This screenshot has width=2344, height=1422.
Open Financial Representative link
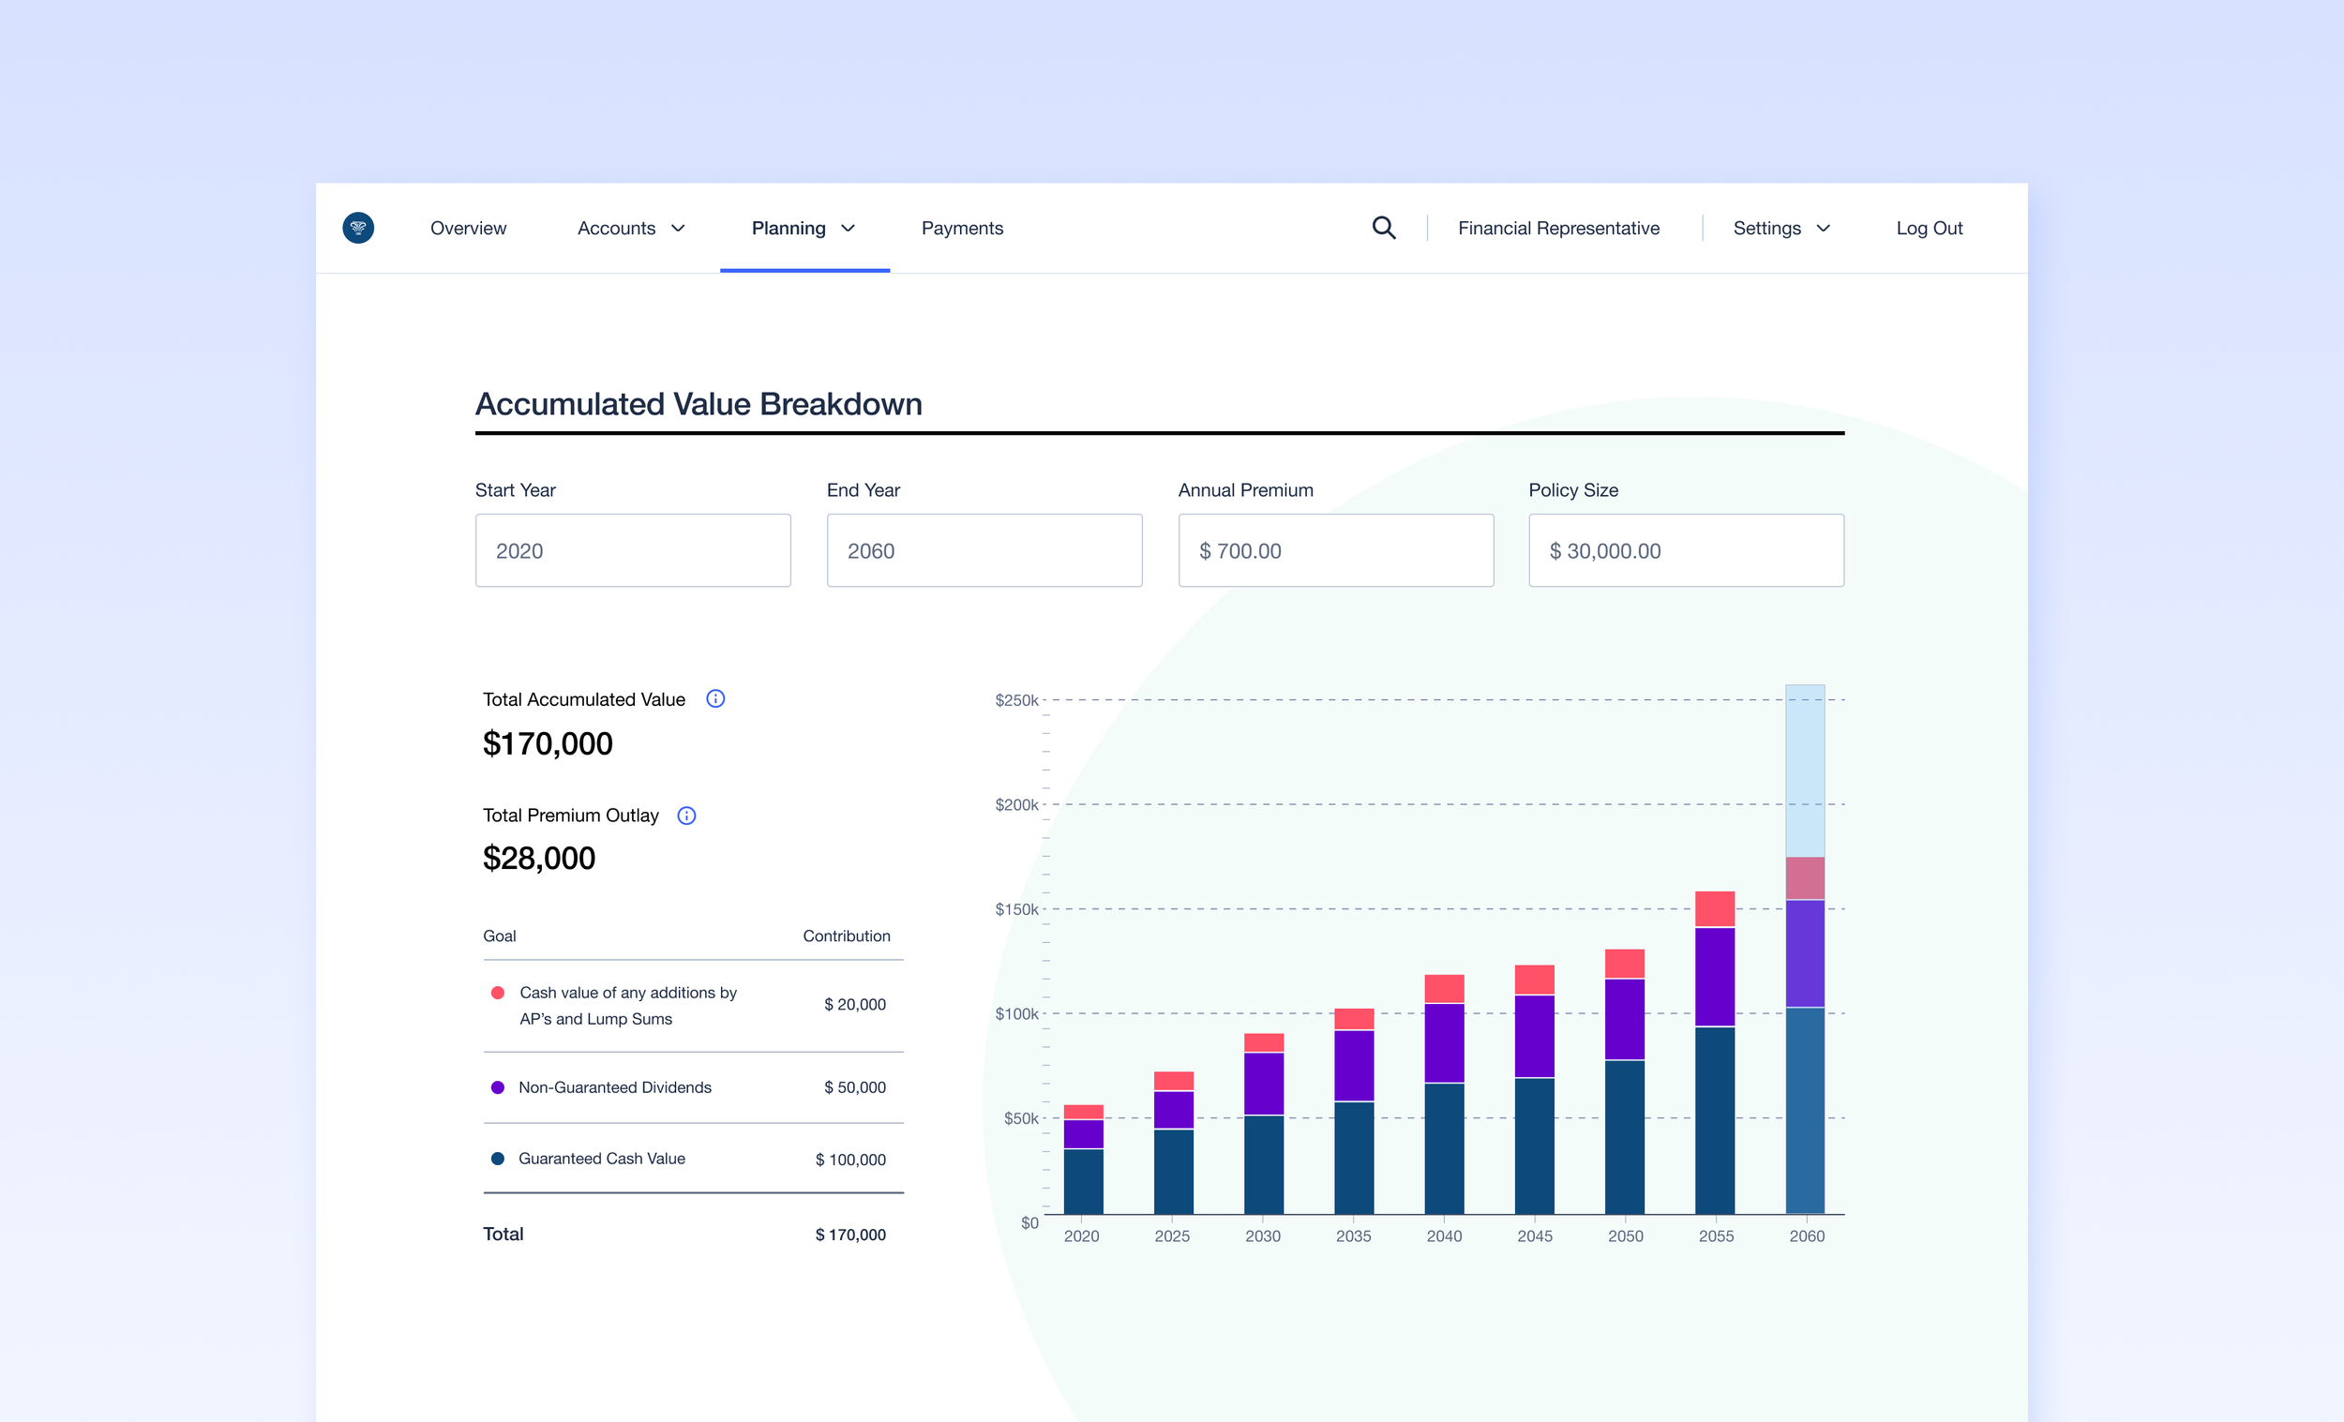pyautogui.click(x=1558, y=229)
